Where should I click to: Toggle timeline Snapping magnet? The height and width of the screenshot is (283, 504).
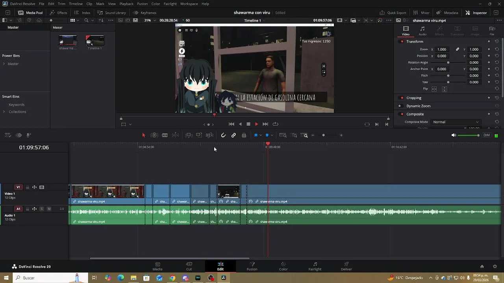(x=223, y=135)
